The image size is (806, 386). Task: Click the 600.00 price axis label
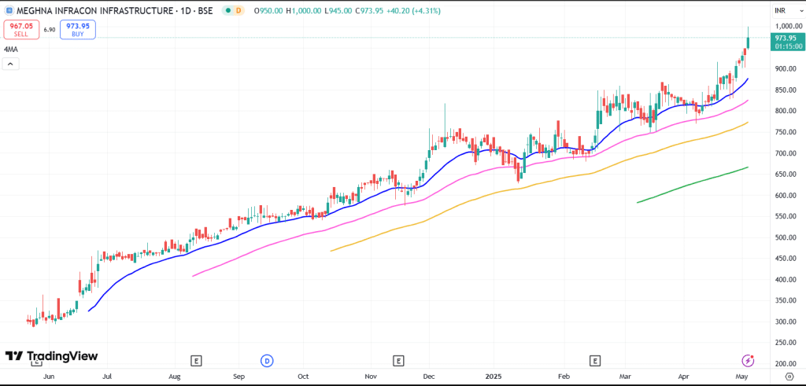pyautogui.click(x=785, y=196)
